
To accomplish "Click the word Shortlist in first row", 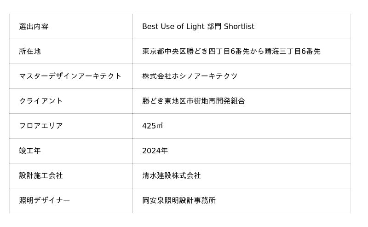I will (x=239, y=27).
